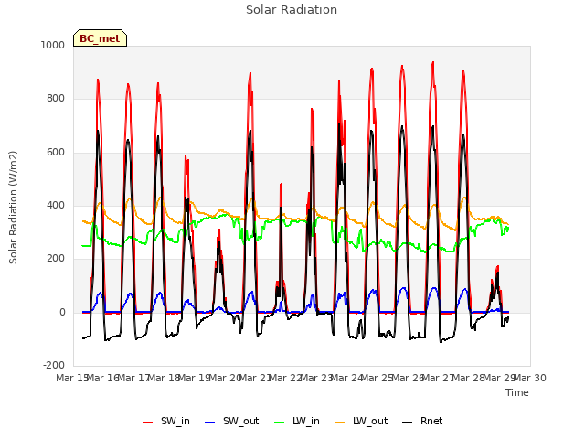This screenshot has height=439, width=585.
Task: Click the 600 y-axis tick label
Action: click(x=56, y=153)
